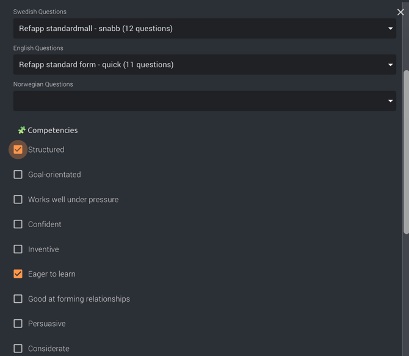Click the Eager to learn label
Image resolution: width=409 pixels, height=356 pixels.
coord(52,274)
